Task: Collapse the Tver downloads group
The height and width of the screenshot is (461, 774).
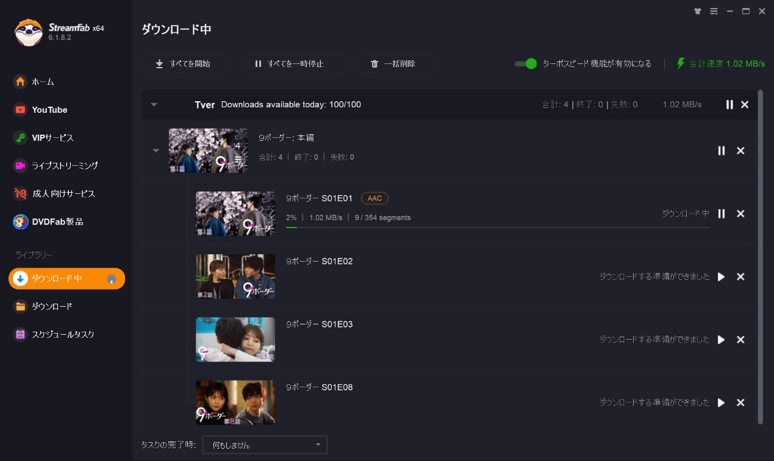Action: click(154, 104)
